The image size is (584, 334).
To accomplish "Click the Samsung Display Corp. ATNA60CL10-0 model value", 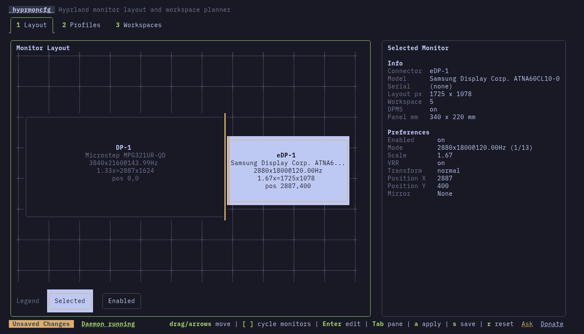I will point(495,79).
